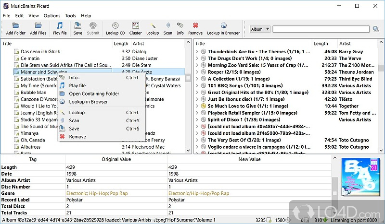Screen dimensions: 385x224
Task: Open the Options menu
Action: [52, 16]
